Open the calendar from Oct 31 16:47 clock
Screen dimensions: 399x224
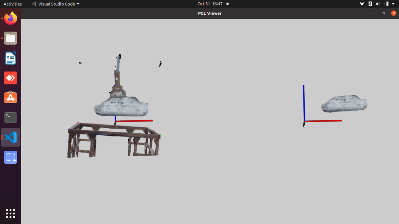pos(210,4)
